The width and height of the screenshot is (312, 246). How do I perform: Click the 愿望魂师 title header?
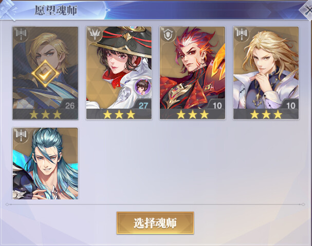pyautogui.click(x=56, y=10)
